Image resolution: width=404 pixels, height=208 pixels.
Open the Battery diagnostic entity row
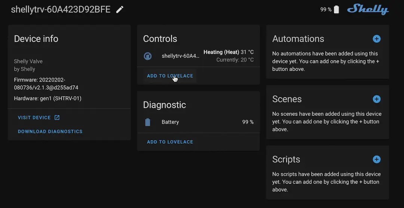(x=170, y=122)
